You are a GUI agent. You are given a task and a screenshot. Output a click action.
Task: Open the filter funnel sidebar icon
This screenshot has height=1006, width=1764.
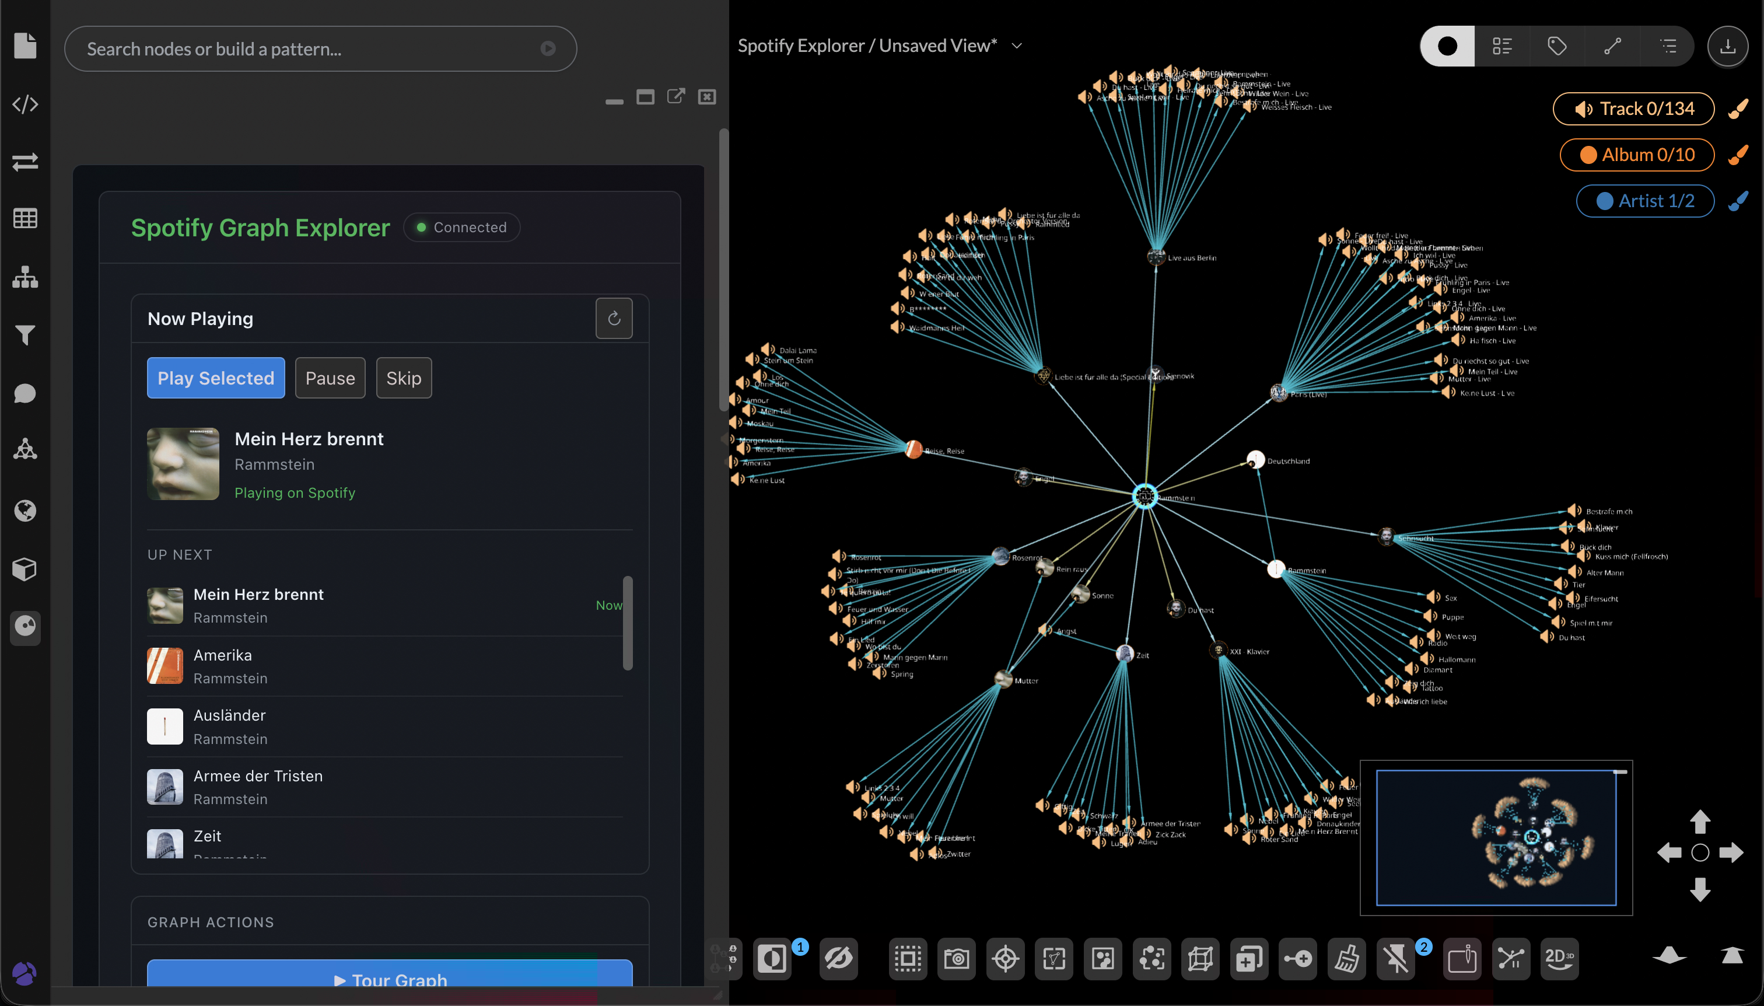25,335
